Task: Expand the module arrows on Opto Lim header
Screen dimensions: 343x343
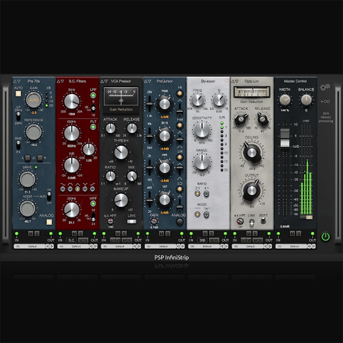Action: pyautogui.click(x=235, y=81)
